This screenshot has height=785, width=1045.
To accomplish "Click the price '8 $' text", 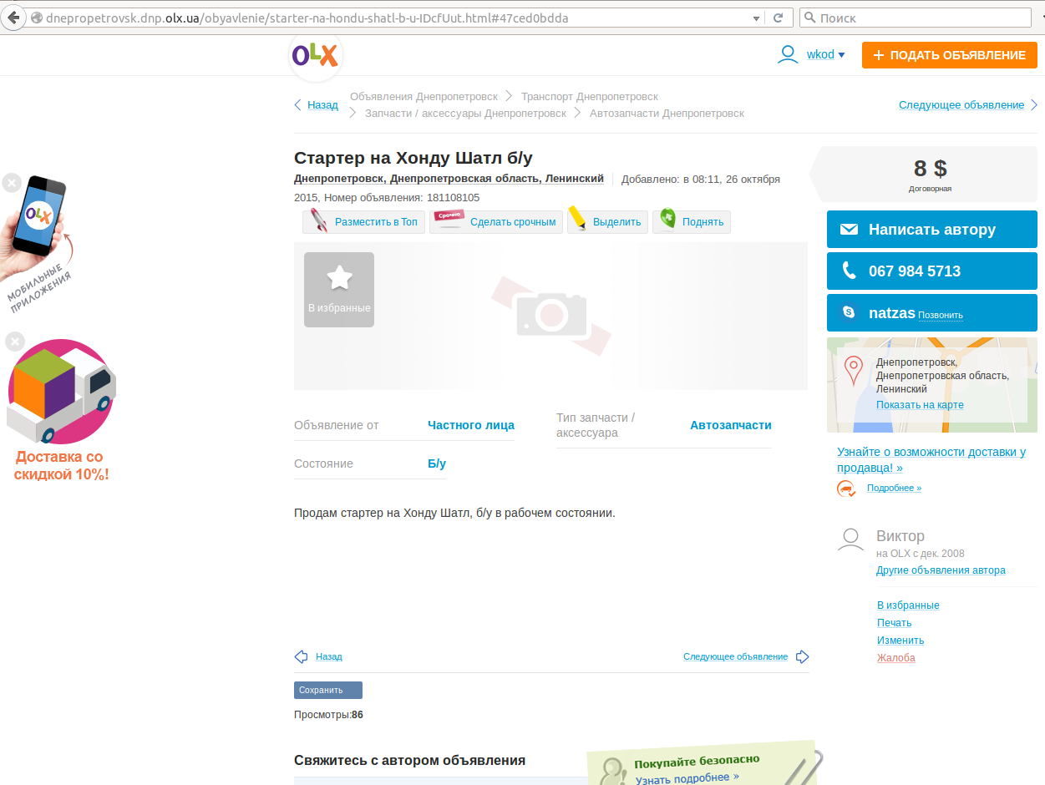I will point(931,169).
